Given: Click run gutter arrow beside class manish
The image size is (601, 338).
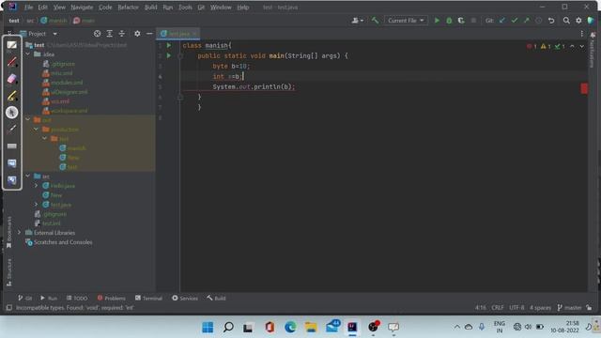Looking at the screenshot, I should click(x=169, y=45).
